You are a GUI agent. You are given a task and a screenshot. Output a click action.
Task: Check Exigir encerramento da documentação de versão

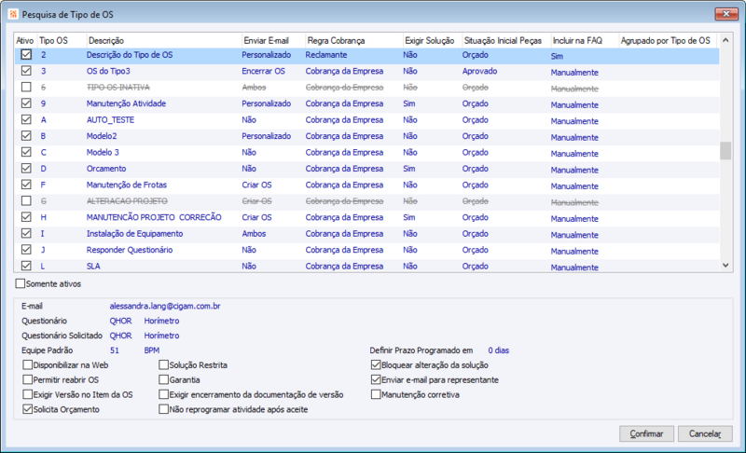coord(164,394)
